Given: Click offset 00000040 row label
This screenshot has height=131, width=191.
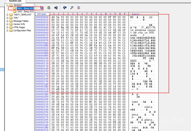Looking at the screenshot, I should click(42, 27).
